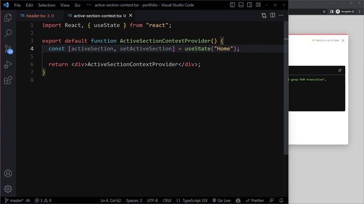Open the browser three-dot menu
The height and width of the screenshot is (204, 364).
click(x=360, y=11)
